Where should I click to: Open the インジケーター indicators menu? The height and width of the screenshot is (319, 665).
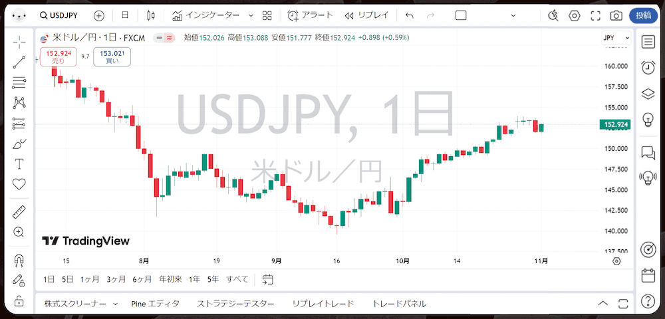(206, 16)
